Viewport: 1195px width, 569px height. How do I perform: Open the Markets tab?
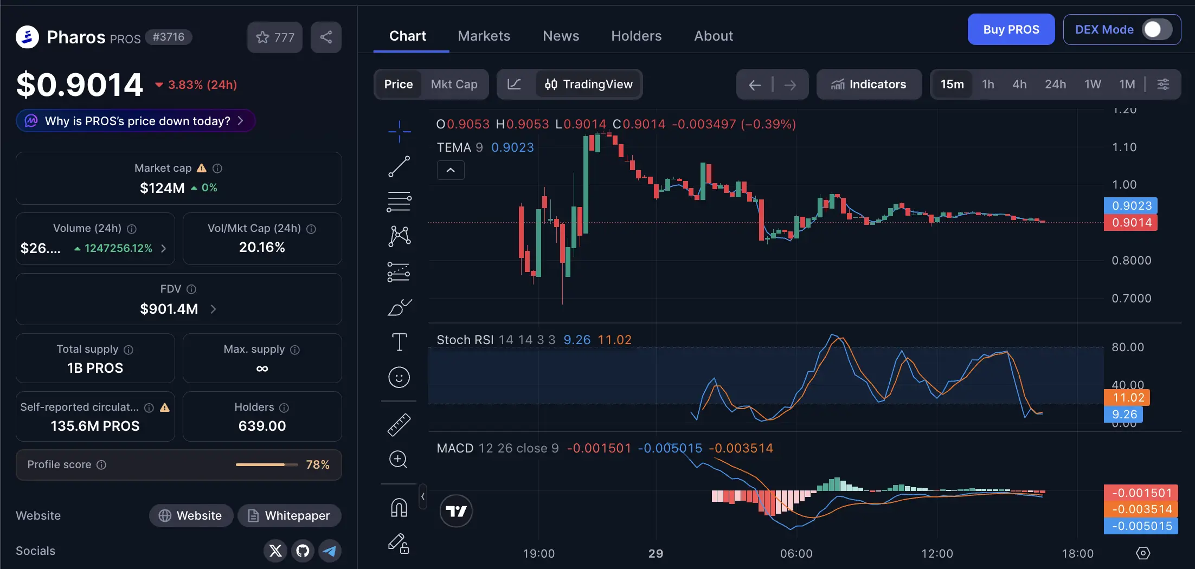(484, 36)
